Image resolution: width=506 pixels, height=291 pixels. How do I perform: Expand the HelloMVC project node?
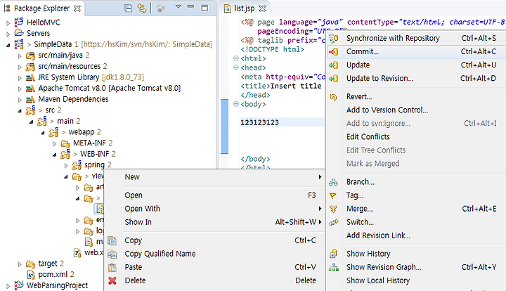click(8, 23)
